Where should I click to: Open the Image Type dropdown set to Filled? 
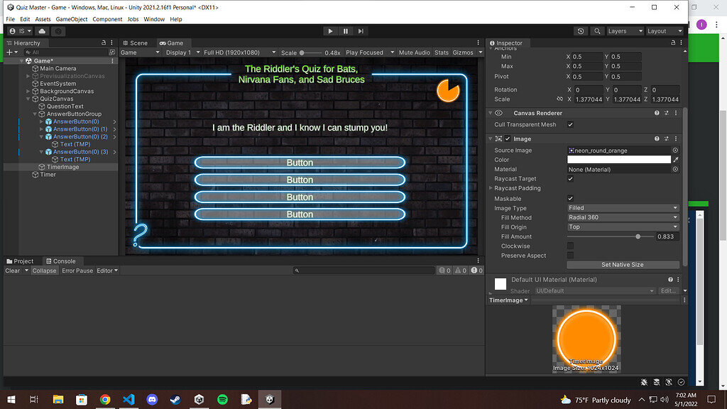[622, 208]
